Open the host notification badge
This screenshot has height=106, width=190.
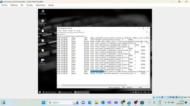click(x=186, y=102)
